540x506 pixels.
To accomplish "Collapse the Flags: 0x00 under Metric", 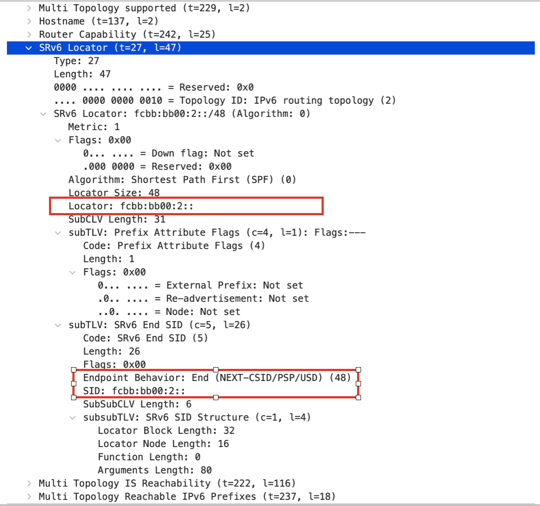I will tap(58, 140).
